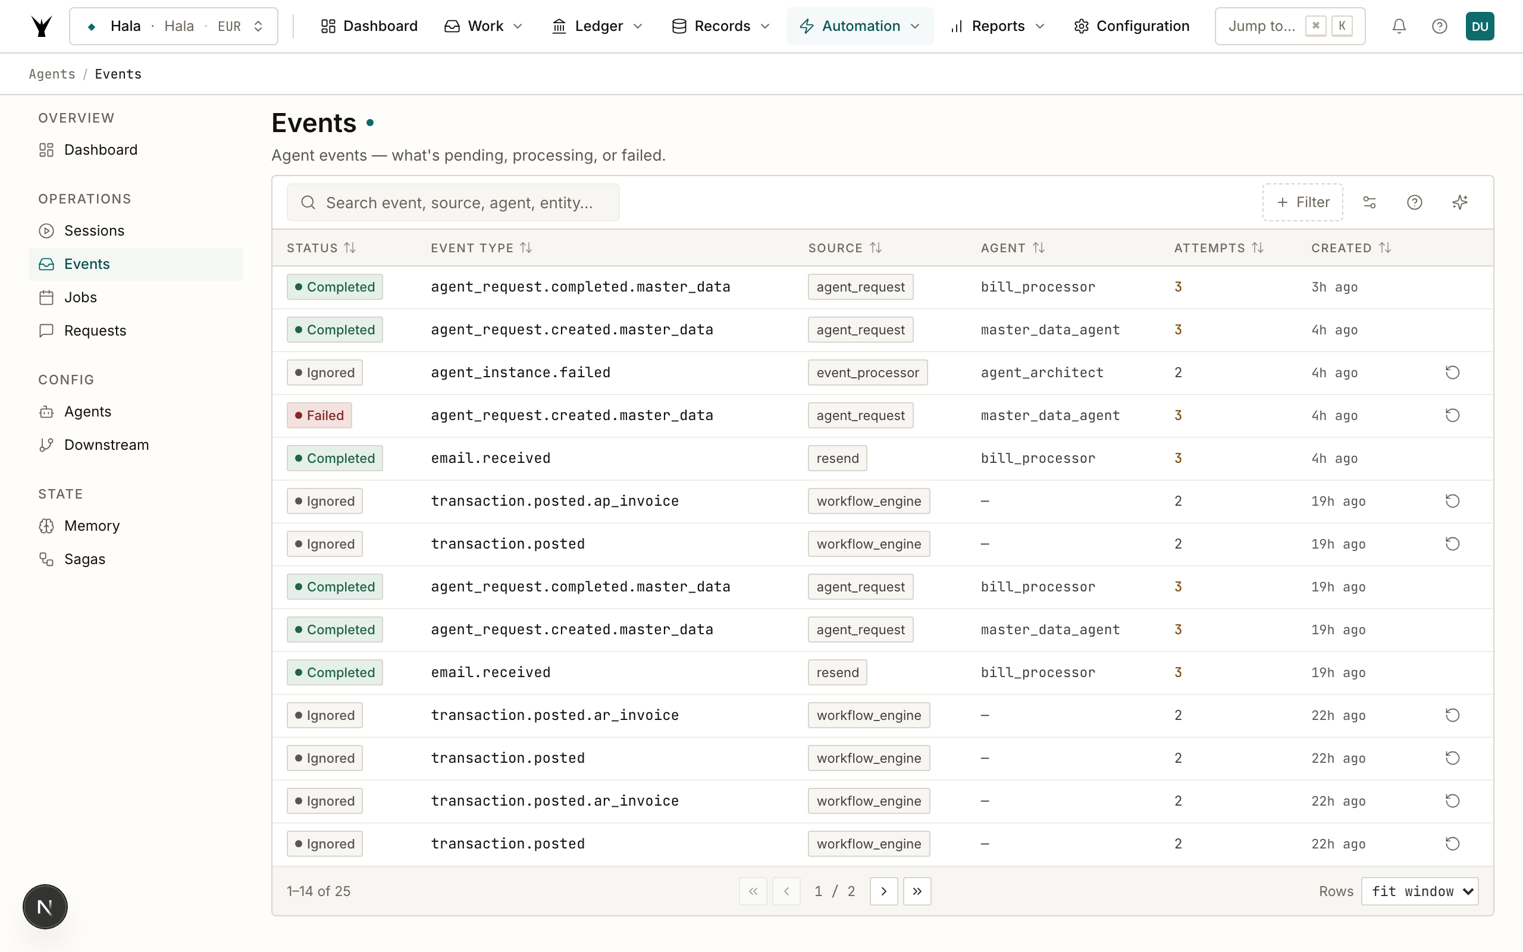Click the event_processor source tag

[x=867, y=372]
